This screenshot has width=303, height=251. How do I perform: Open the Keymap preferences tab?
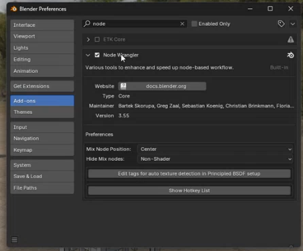(x=42, y=150)
